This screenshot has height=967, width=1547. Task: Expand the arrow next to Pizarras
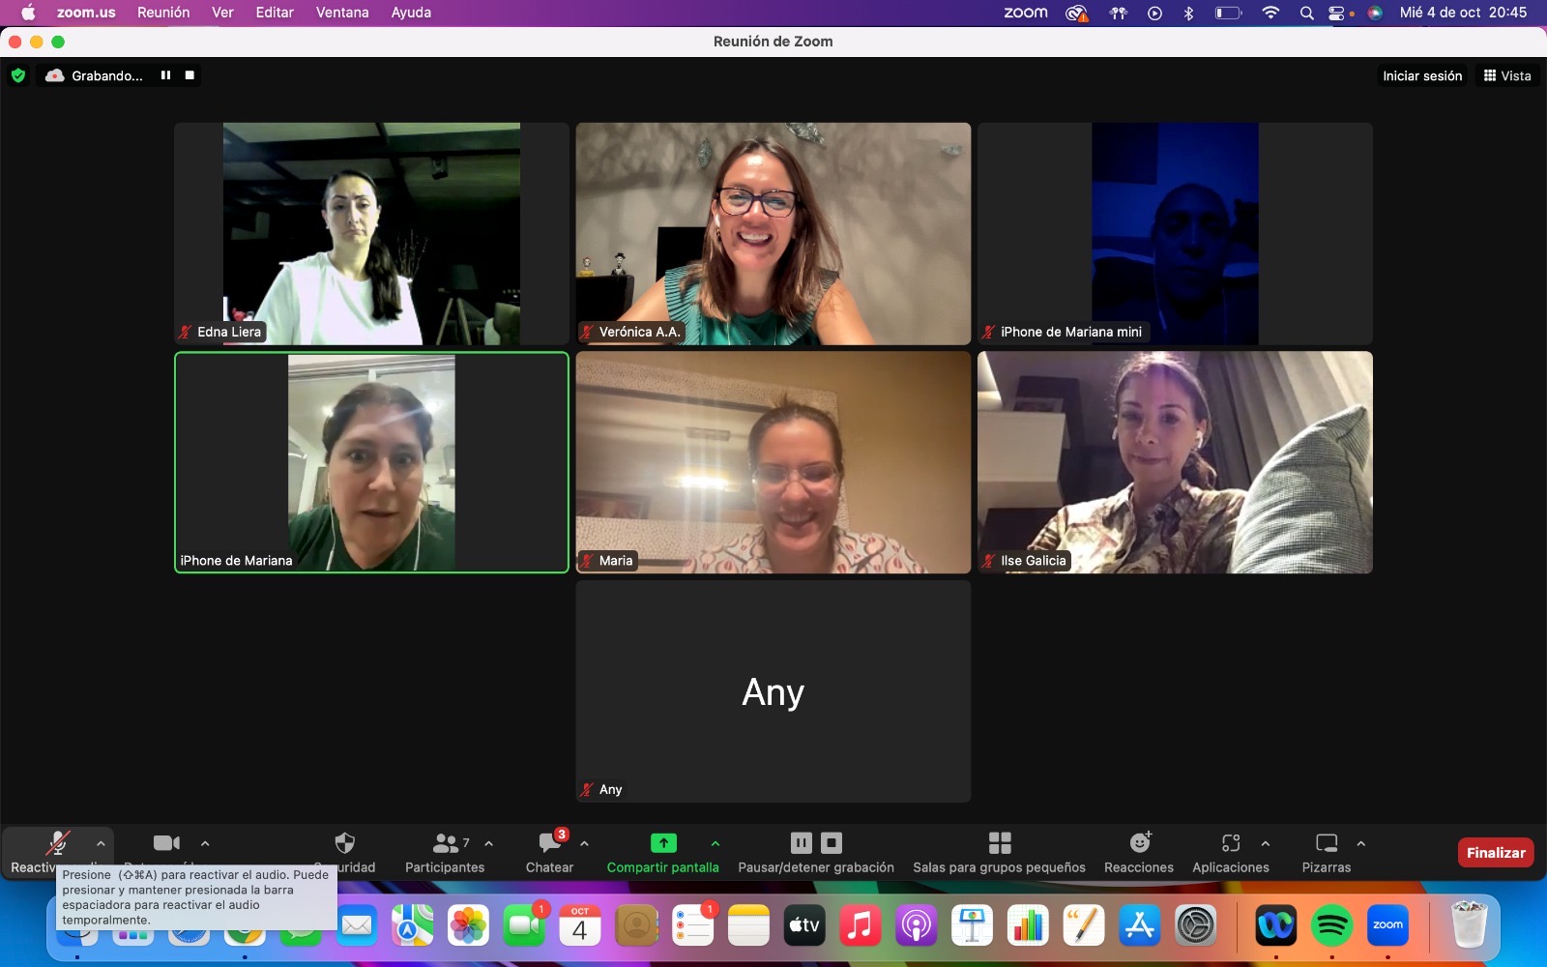pyautogui.click(x=1361, y=843)
